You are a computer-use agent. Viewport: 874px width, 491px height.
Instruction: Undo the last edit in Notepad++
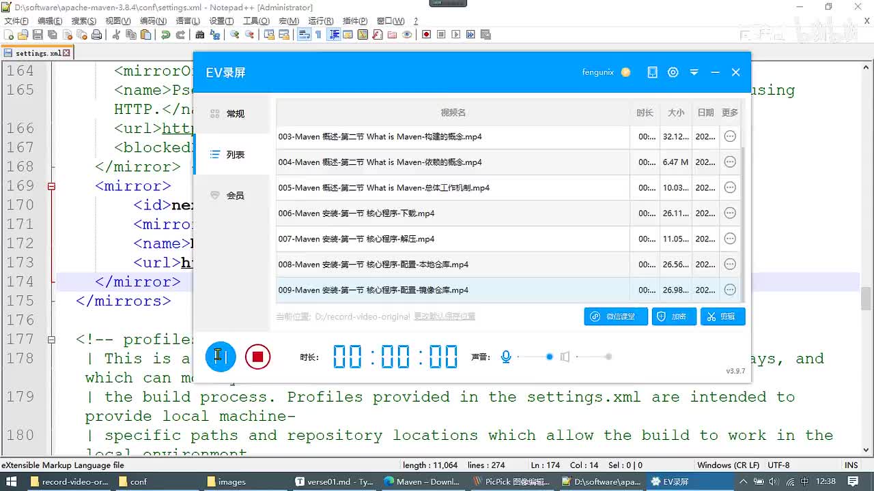click(165, 35)
